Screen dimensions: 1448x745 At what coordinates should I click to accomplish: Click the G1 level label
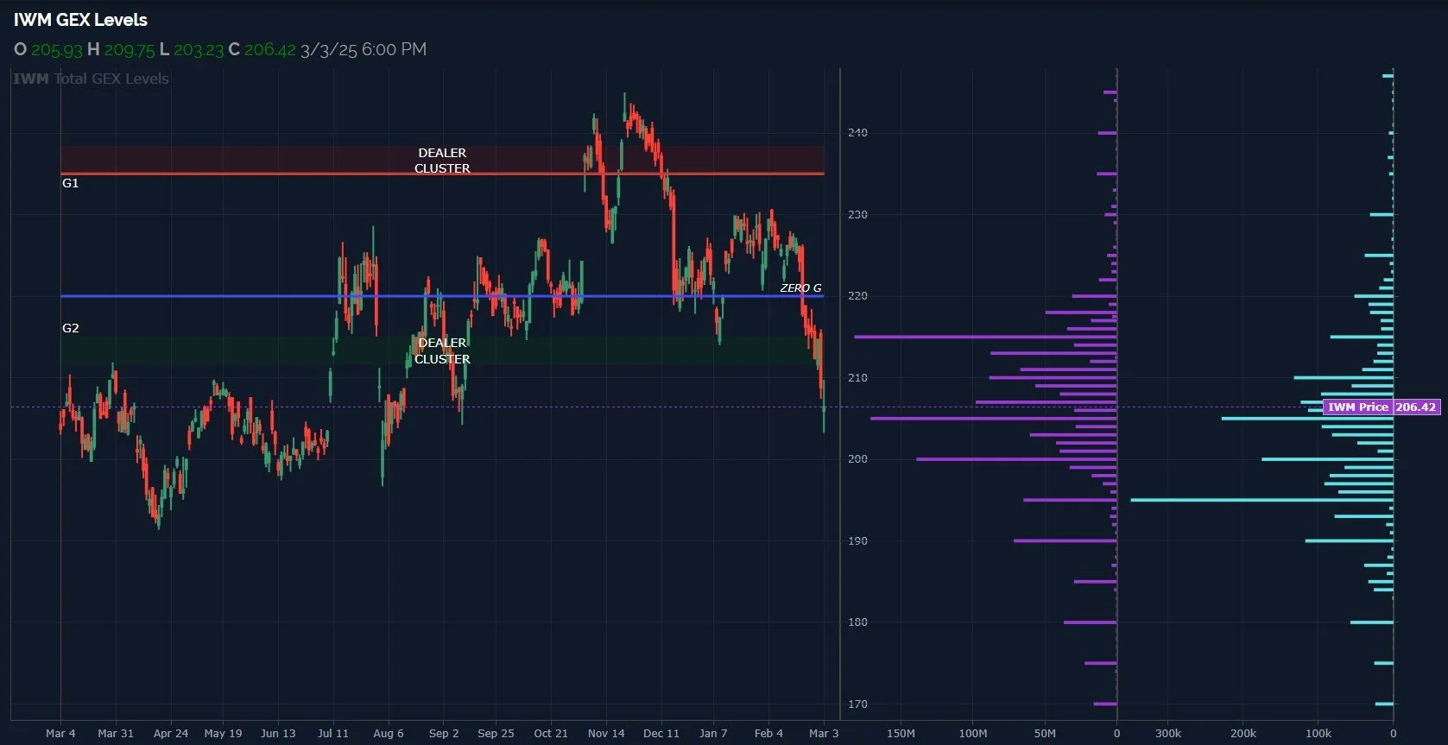pos(70,183)
